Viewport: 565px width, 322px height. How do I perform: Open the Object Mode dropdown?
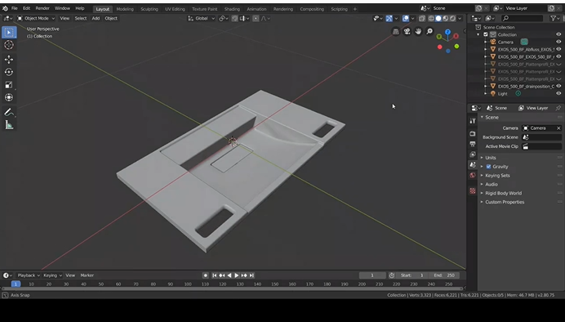coord(36,19)
